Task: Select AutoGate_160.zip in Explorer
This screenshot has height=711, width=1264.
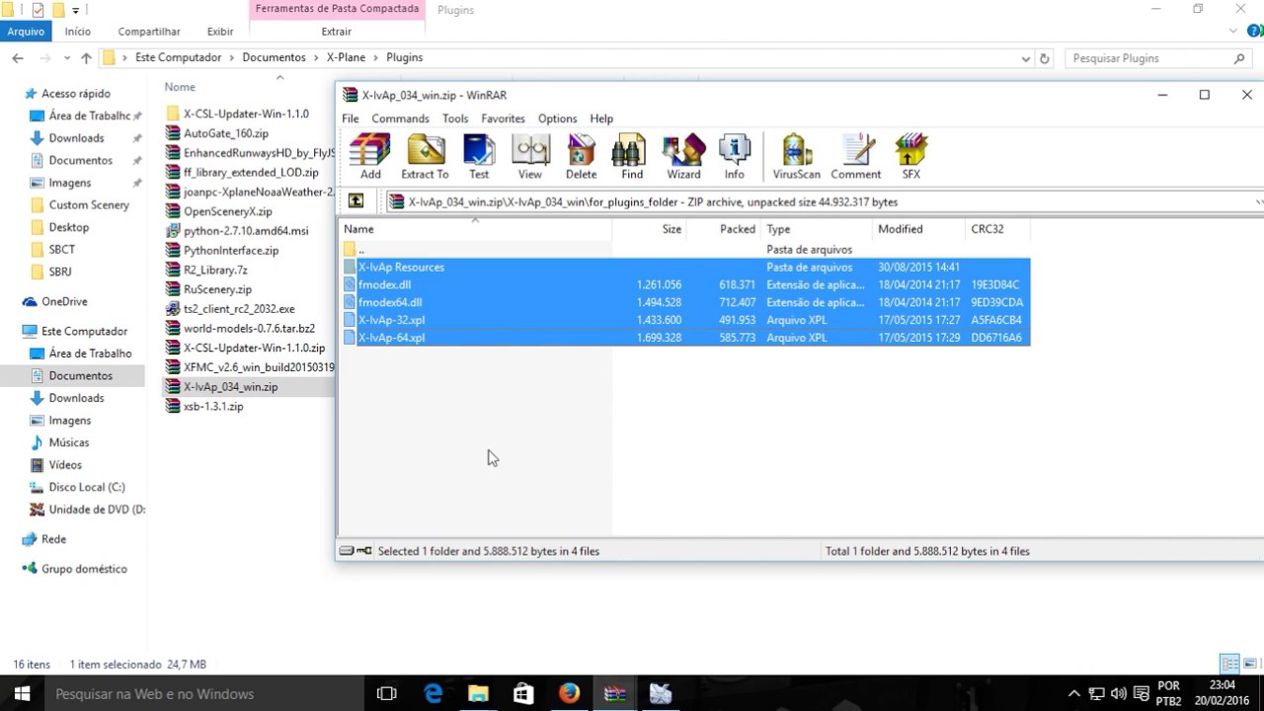Action: [225, 133]
